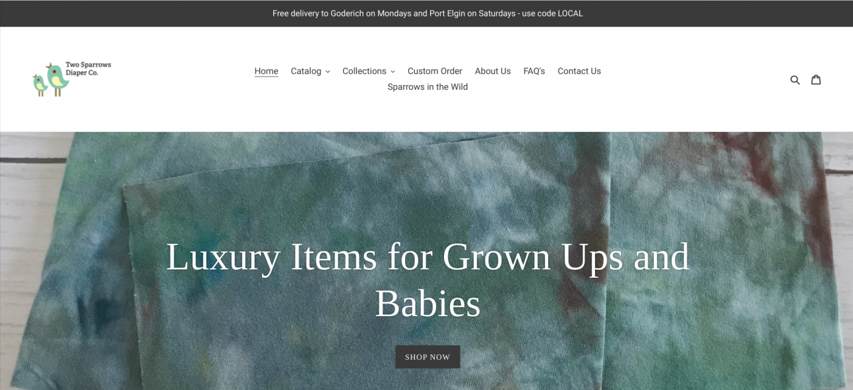The height and width of the screenshot is (390, 853).
Task: Open the FAQ's page
Action: 534,71
